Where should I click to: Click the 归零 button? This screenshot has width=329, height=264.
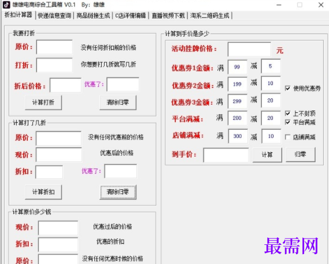click(301, 155)
